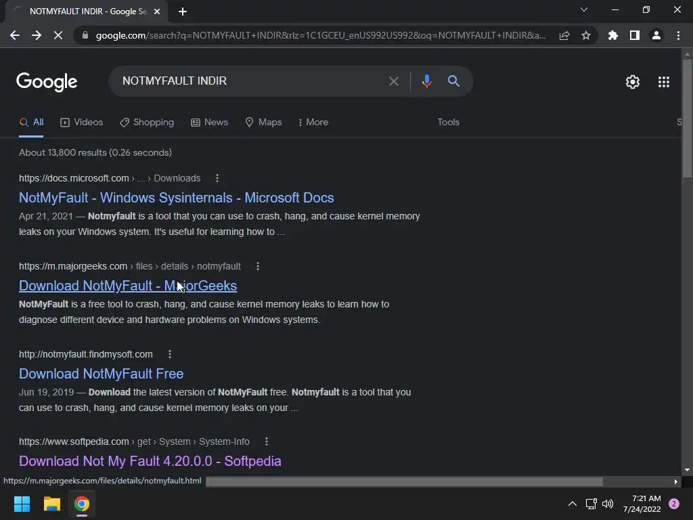The height and width of the screenshot is (520, 693).
Task: Expand the More search categories menu
Action: [x=313, y=123]
